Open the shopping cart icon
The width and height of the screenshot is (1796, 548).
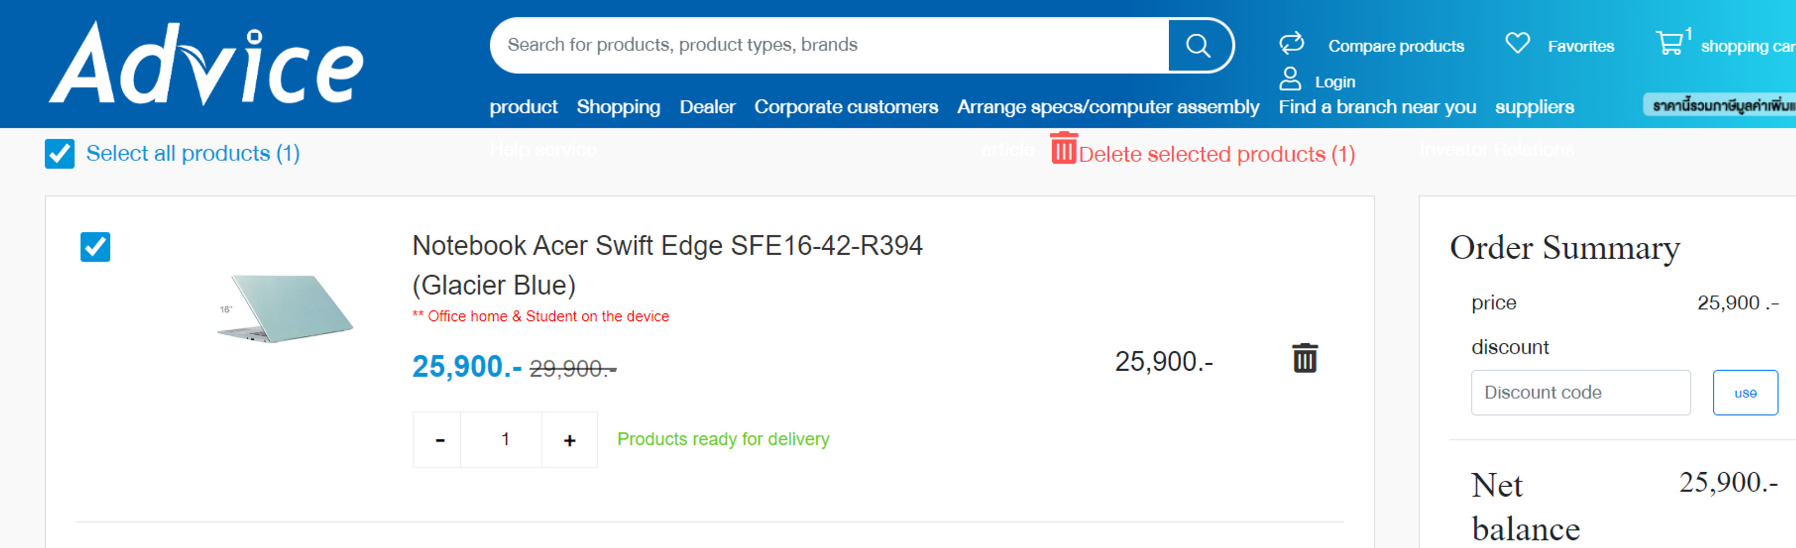tap(1670, 43)
